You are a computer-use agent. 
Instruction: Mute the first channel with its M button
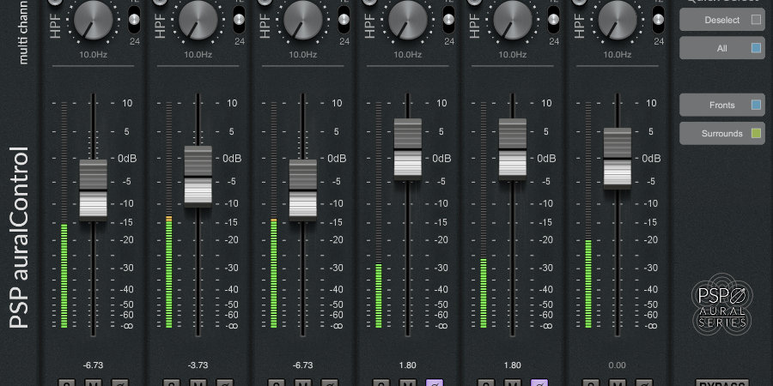tap(93, 383)
